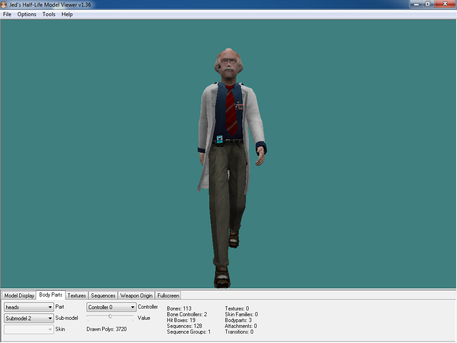Open the Options menu
Viewport: 457px width, 343px height.
pyautogui.click(x=26, y=14)
